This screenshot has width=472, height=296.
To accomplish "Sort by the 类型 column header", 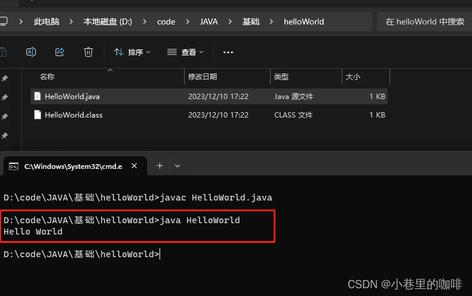I will tap(281, 77).
